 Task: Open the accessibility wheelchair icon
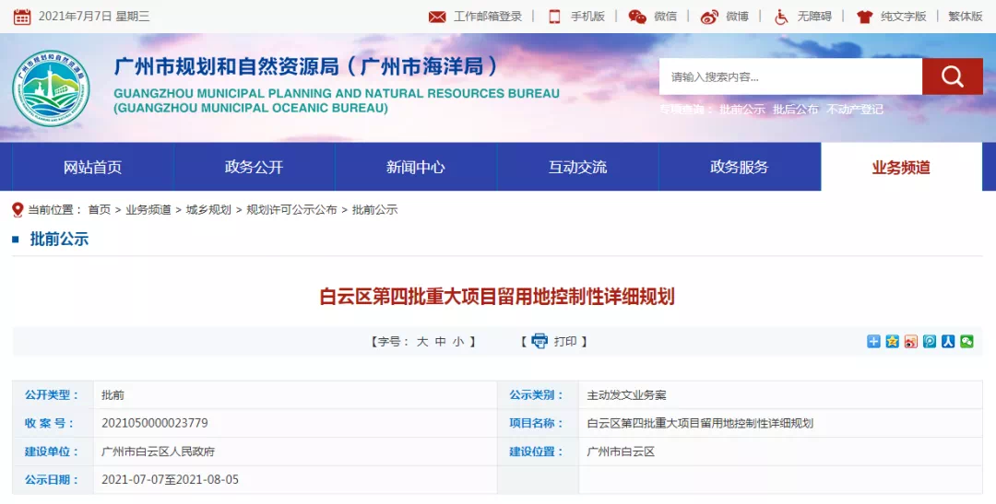pos(781,17)
